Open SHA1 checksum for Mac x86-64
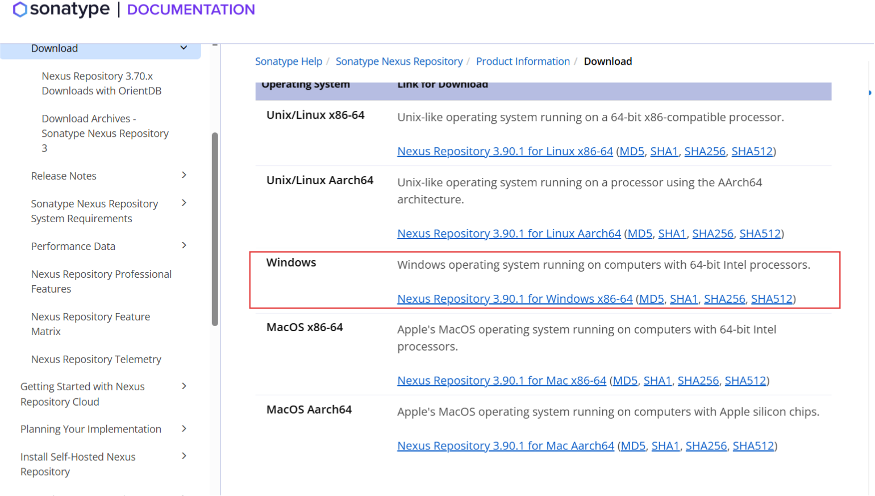The width and height of the screenshot is (875, 496). [658, 381]
